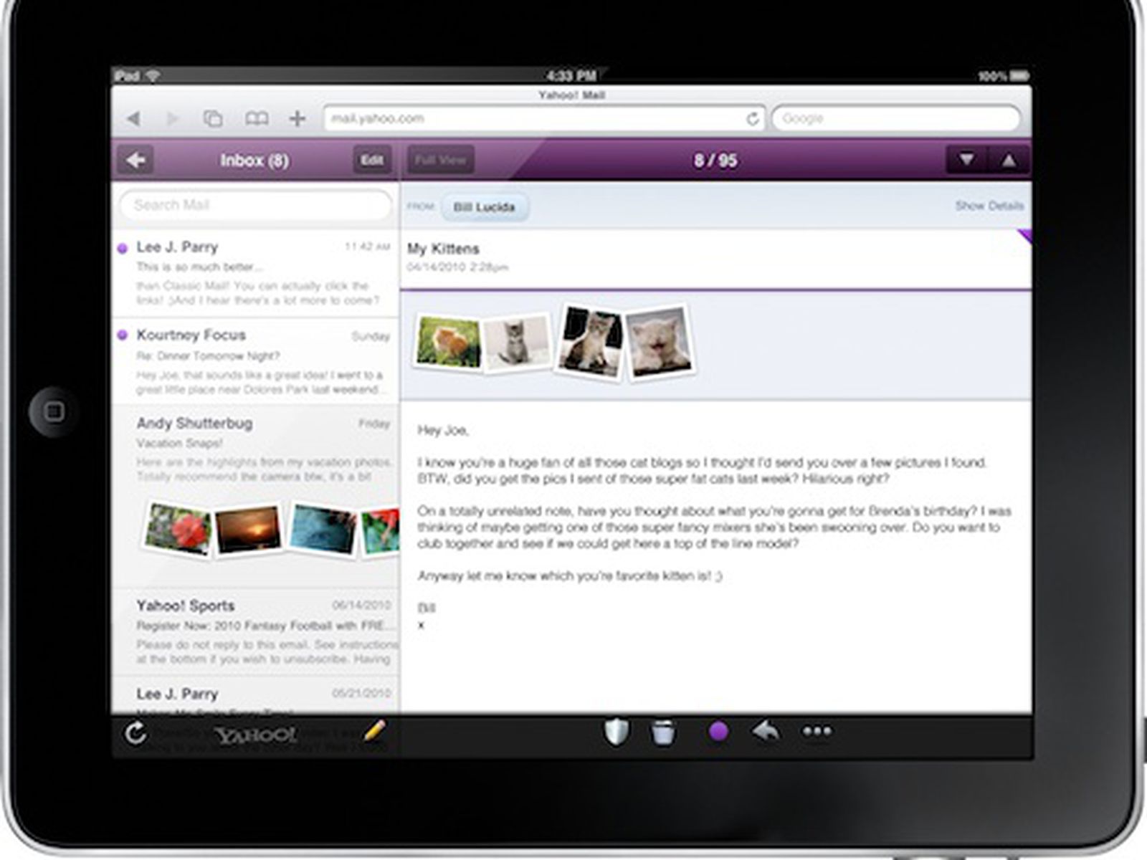The height and width of the screenshot is (860, 1147).
Task: Open Safari bookmarks book icon
Action: pyautogui.click(x=257, y=118)
